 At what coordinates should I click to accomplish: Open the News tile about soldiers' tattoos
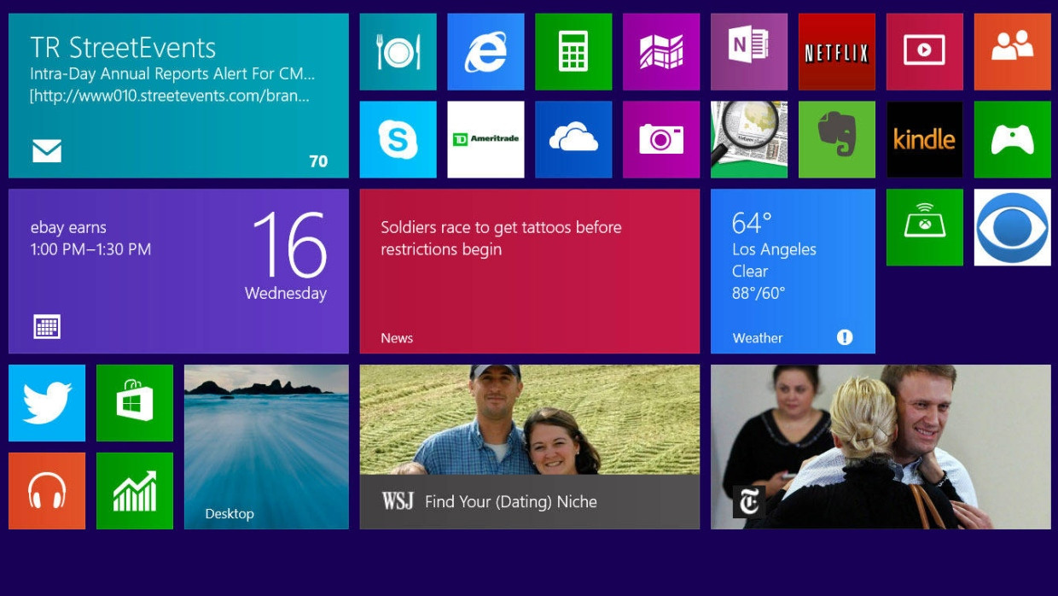(529, 271)
